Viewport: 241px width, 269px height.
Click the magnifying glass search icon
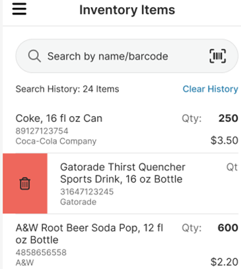(34, 56)
